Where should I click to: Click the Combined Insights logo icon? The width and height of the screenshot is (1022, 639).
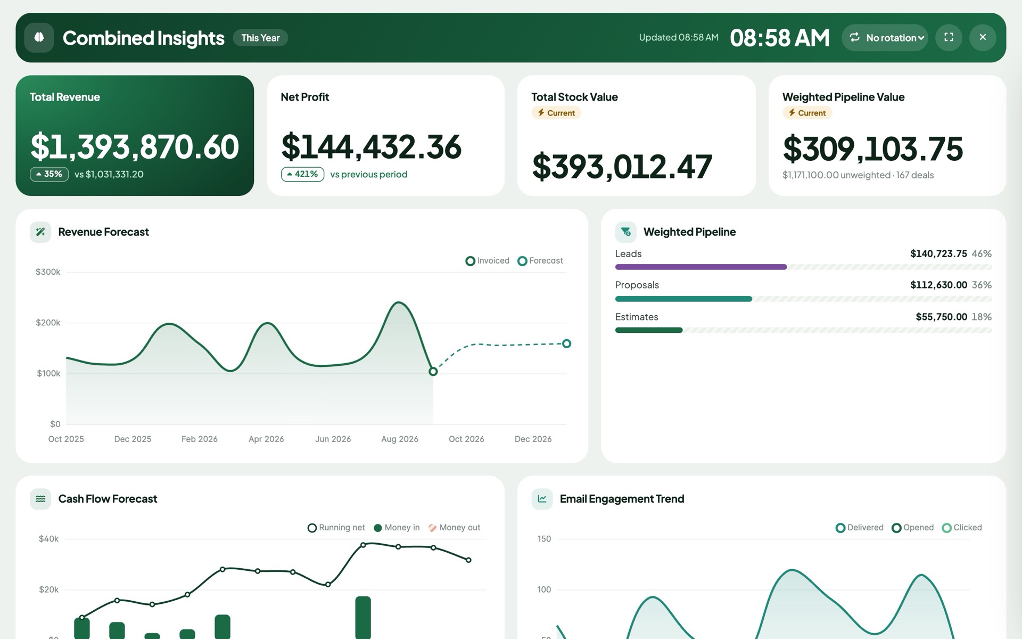(39, 37)
